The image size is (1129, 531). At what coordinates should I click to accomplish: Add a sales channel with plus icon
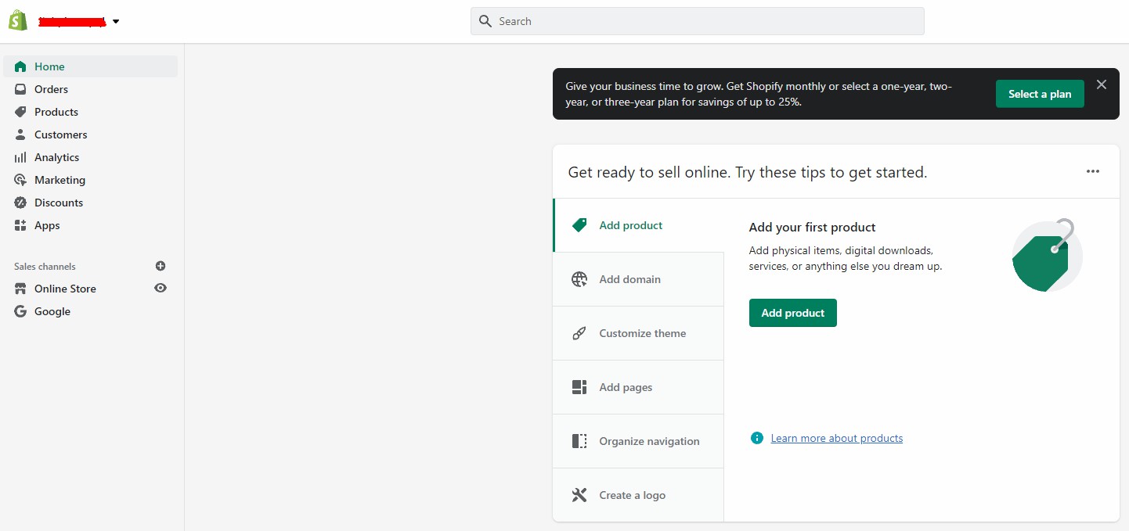tap(161, 266)
